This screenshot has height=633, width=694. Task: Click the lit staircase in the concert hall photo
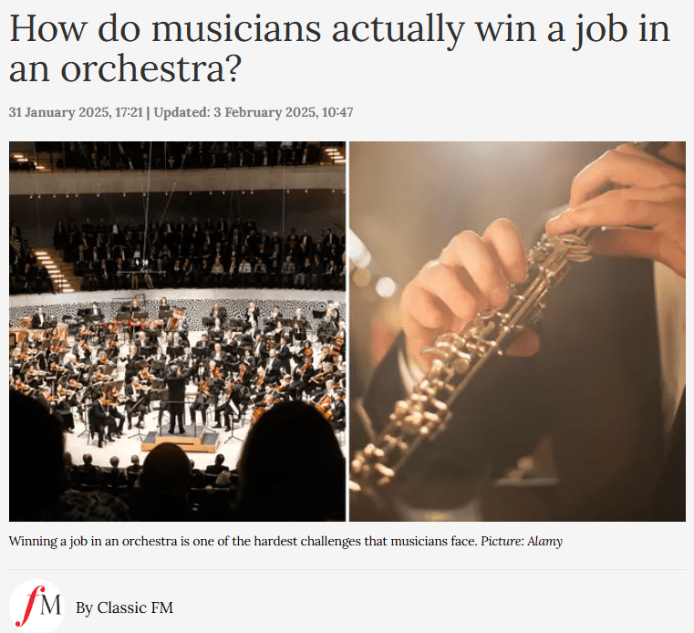coord(54,270)
